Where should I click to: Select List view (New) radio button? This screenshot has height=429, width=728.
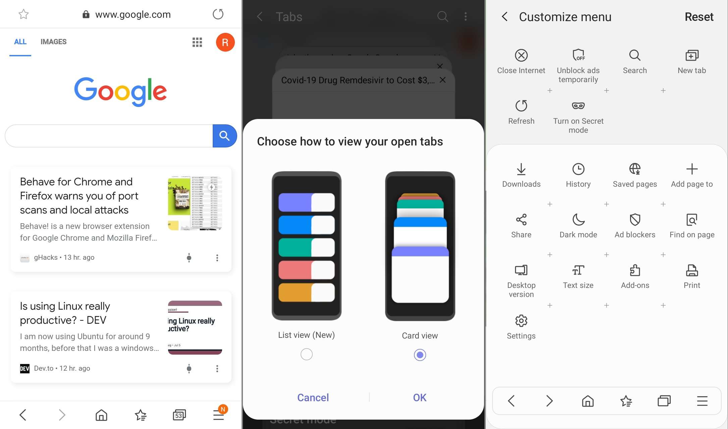[306, 354]
